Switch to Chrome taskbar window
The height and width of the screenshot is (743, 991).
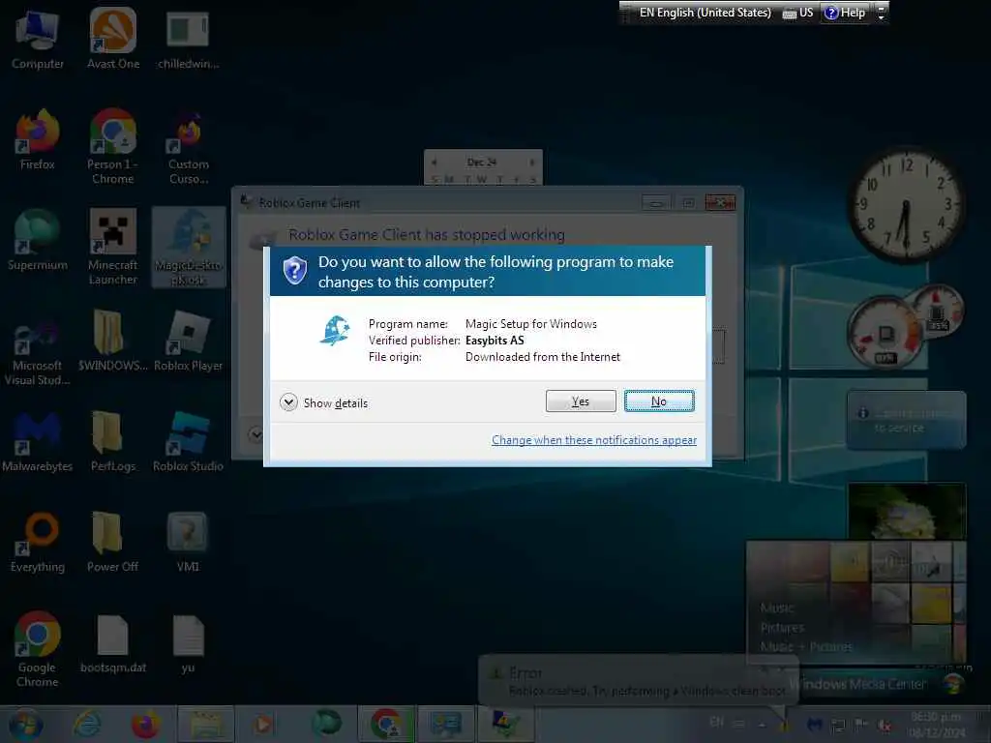click(x=386, y=724)
